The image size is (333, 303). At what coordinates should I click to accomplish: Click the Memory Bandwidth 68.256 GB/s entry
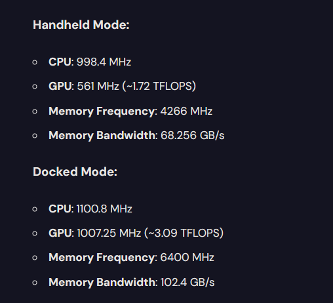136,136
